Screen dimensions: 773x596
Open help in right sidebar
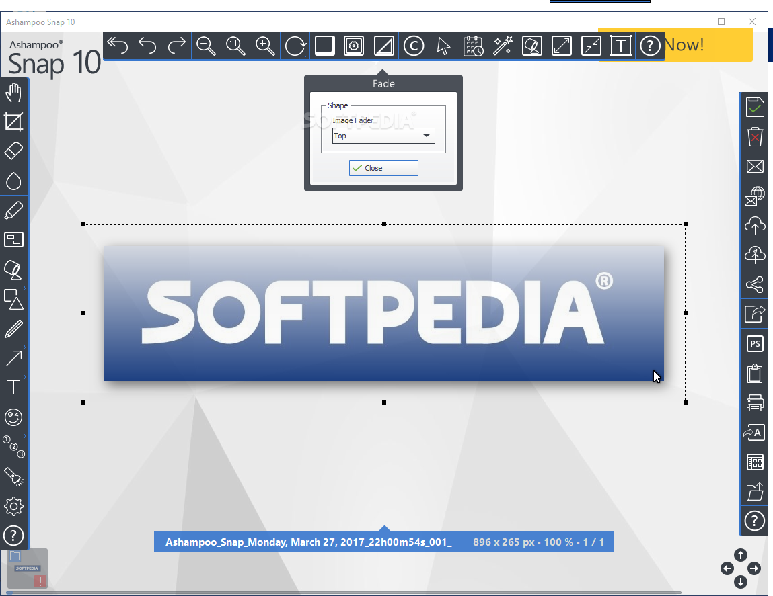click(x=755, y=521)
